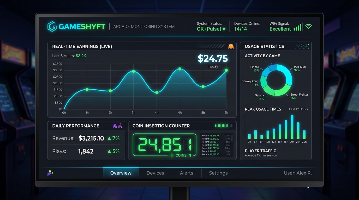Click the COIN INSERTION COUNTER title

pyautogui.click(x=161, y=126)
